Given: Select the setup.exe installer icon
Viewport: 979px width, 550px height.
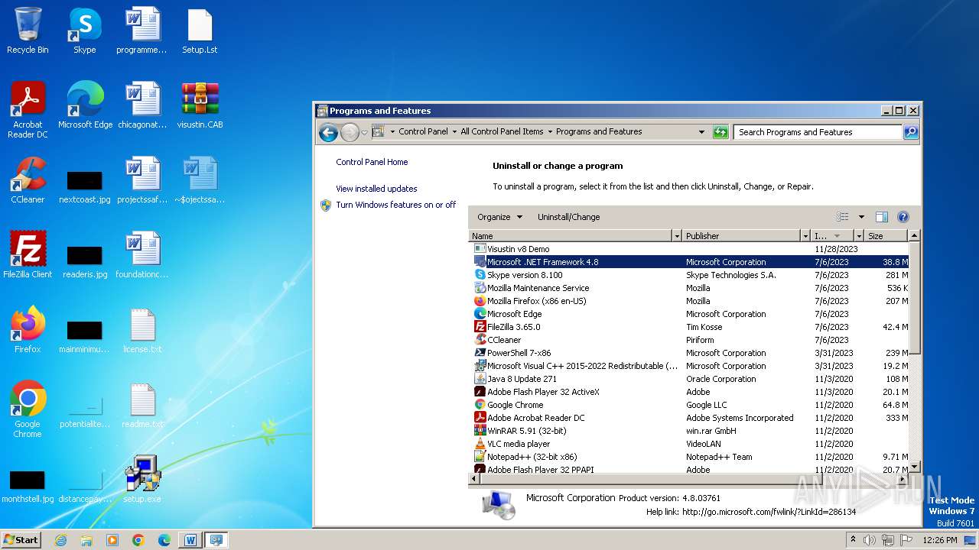Looking at the screenshot, I should 142,480.
